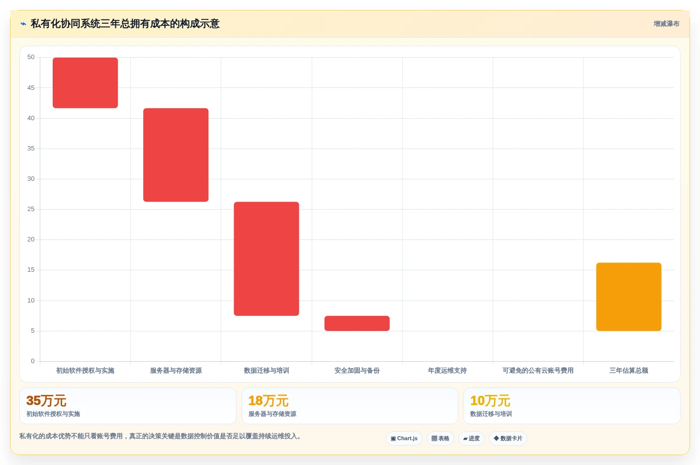Click the 表格 tag pill

(x=440, y=438)
